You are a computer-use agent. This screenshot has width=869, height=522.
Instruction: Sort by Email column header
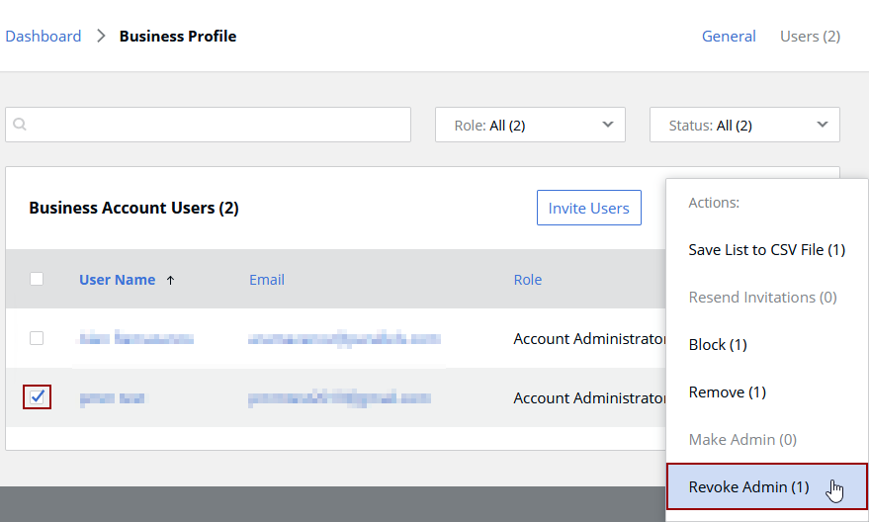(267, 280)
